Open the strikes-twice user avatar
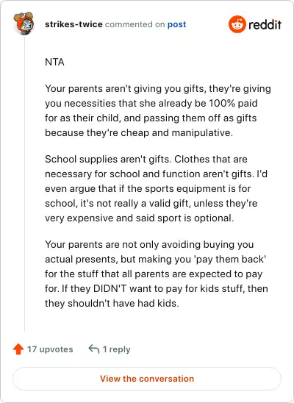This screenshot has height=403, width=294. point(24,24)
